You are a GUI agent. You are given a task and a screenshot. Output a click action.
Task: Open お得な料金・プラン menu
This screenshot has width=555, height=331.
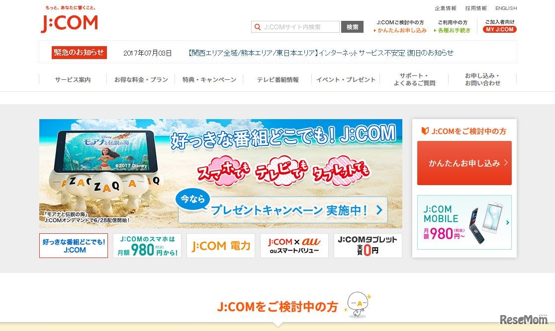pyautogui.click(x=141, y=79)
